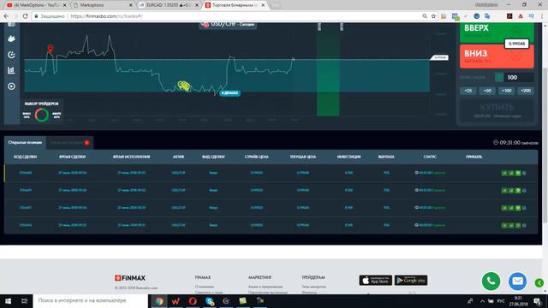Image resolution: width=548 pixels, height=308 pixels.
Task: Open Windows Task View button
Action: (25, 300)
